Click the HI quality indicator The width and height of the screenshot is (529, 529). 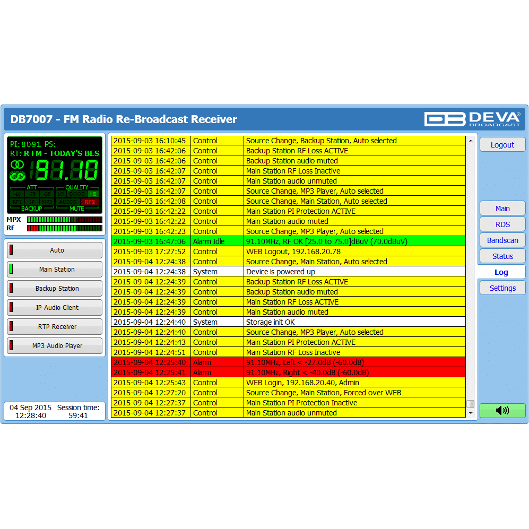coord(93,194)
